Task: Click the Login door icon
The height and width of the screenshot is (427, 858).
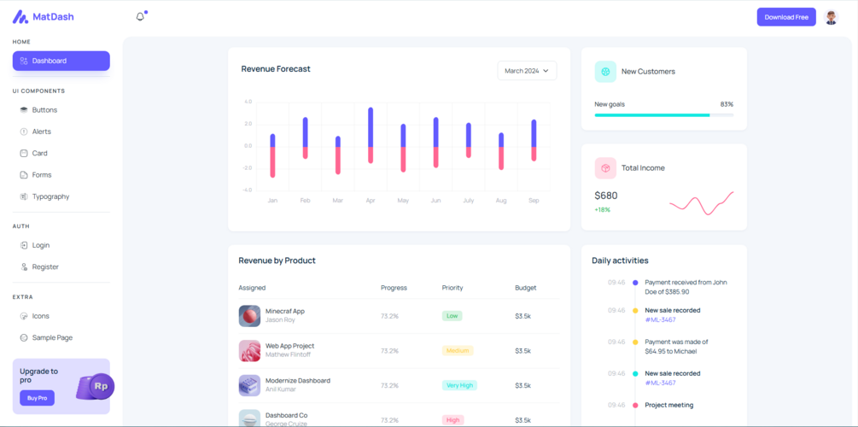Action: 24,245
